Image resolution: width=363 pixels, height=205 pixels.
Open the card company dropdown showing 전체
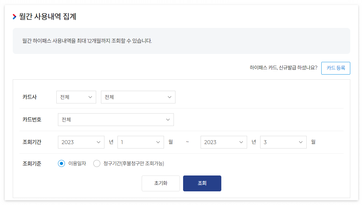pyautogui.click(x=76, y=97)
